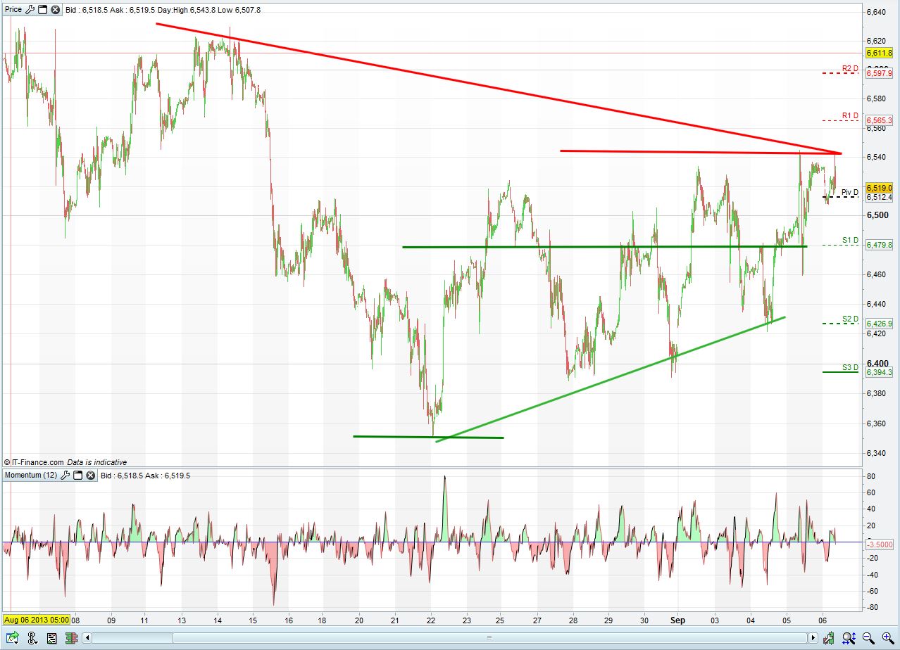This screenshot has width=900, height=650.
Task: Click the Momentum (12) panel title
Action: [31, 476]
